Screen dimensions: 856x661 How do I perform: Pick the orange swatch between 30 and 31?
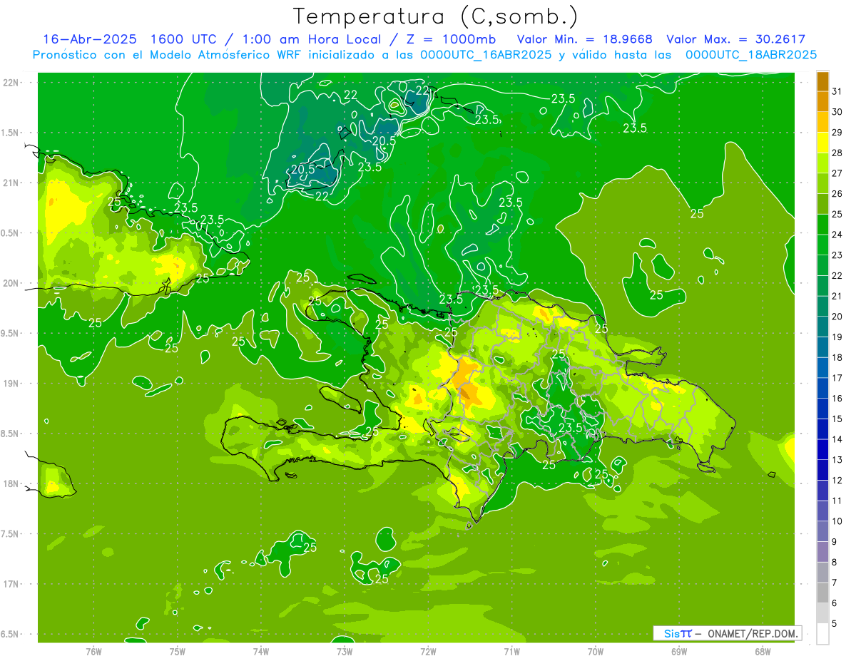[822, 102]
